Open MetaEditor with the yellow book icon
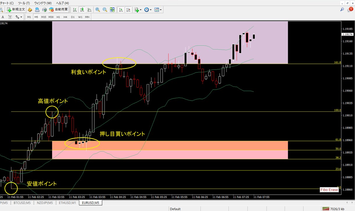The width and height of the screenshot is (355, 211). tap(30, 10)
